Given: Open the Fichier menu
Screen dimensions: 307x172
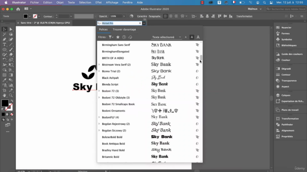Looking at the screenshot, I should 35,2.
